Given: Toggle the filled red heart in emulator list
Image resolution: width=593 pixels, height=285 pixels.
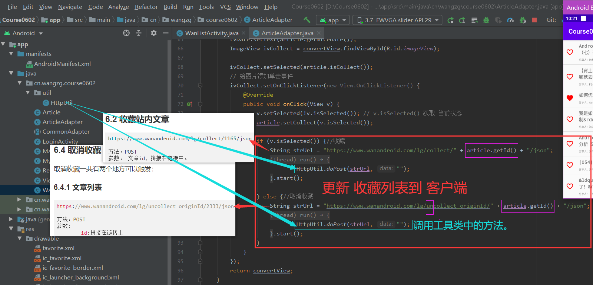Looking at the screenshot, I should pyautogui.click(x=570, y=98).
